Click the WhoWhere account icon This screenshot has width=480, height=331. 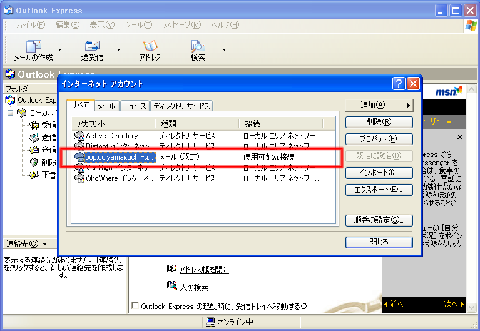79,178
